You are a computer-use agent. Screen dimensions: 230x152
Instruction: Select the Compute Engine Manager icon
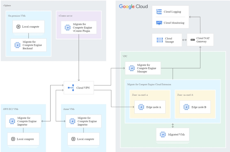tap(132, 68)
